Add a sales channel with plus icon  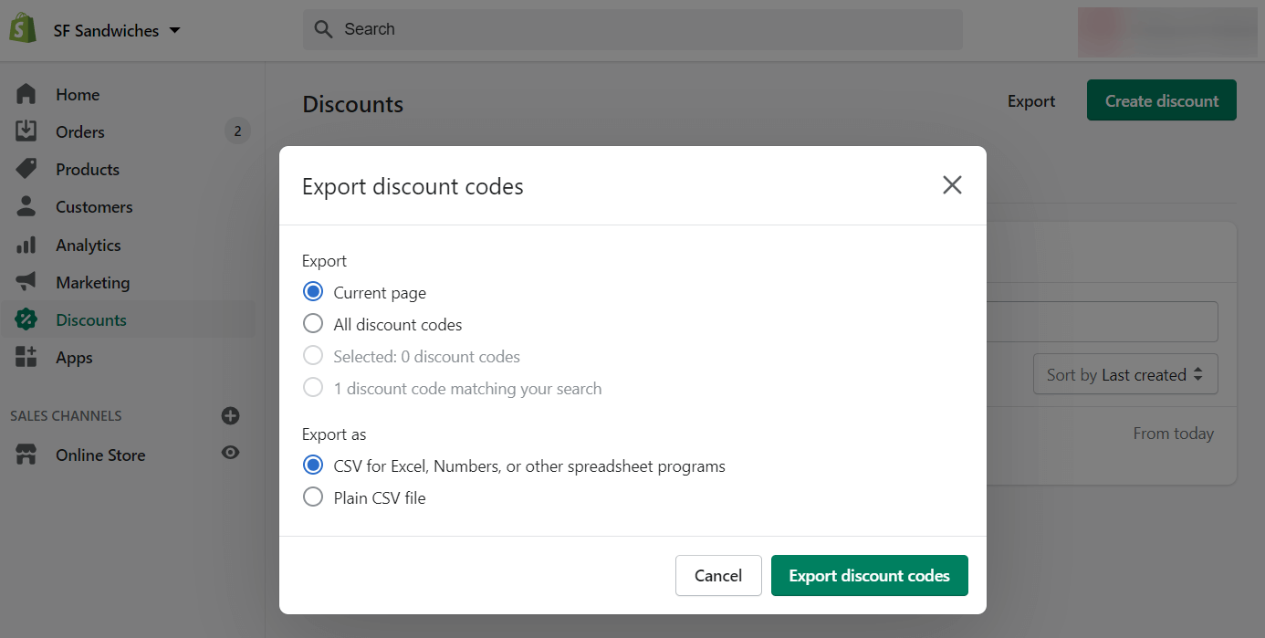click(x=231, y=415)
